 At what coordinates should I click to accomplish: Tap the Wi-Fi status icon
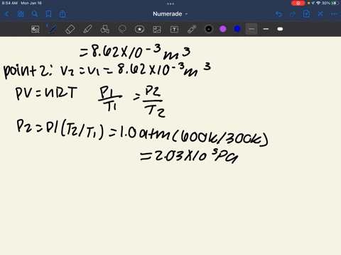click(x=318, y=3)
